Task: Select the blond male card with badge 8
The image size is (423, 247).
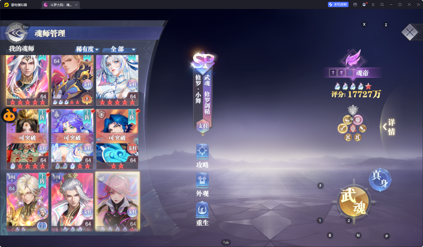Action: [x=72, y=80]
